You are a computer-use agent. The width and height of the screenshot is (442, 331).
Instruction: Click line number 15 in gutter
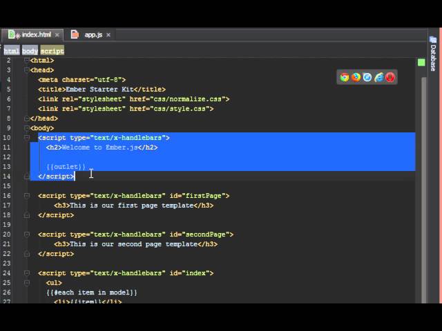[x=7, y=186]
